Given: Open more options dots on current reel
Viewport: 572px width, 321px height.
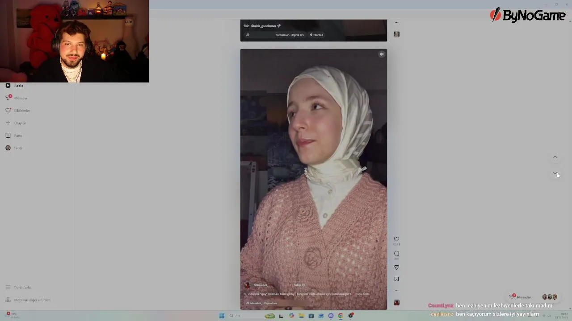Looking at the screenshot, I should [x=396, y=291].
